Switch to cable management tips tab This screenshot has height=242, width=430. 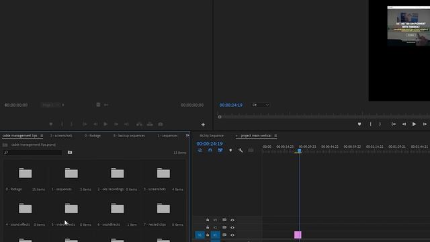(x=19, y=136)
